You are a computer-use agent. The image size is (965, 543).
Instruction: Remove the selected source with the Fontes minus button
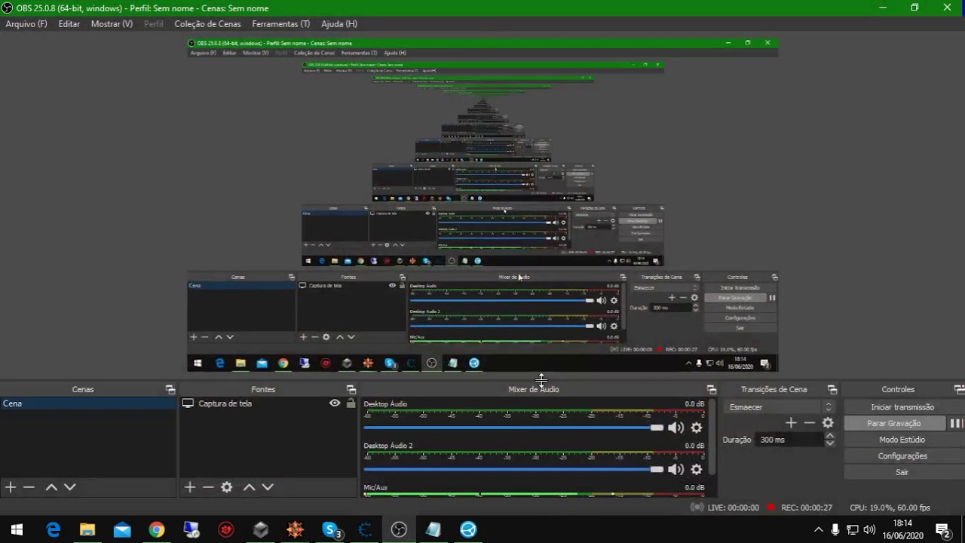point(208,487)
